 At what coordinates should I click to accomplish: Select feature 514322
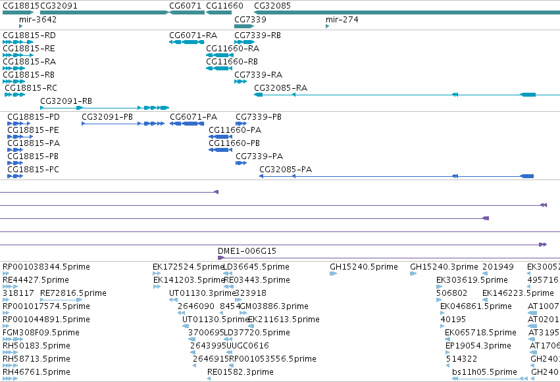(461, 359)
